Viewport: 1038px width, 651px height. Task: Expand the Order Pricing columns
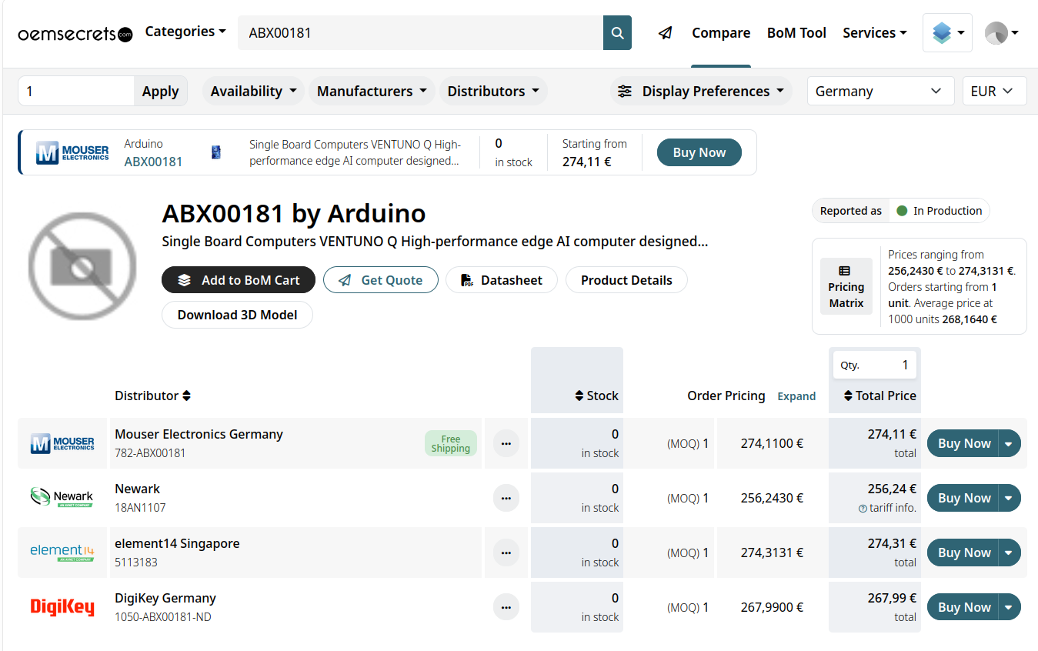796,396
